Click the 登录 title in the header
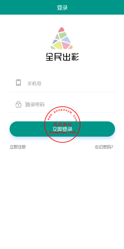Image resolution: width=124 pixels, height=249 pixels. coord(62,7)
